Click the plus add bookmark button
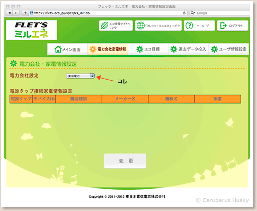Image resolution: width=257 pixels, height=211 pixels. [25, 13]
